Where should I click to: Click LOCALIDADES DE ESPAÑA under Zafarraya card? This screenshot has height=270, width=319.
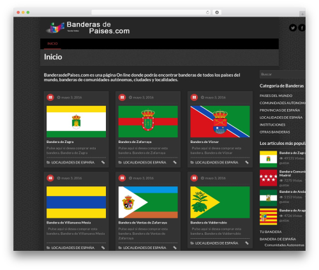[x=145, y=163]
